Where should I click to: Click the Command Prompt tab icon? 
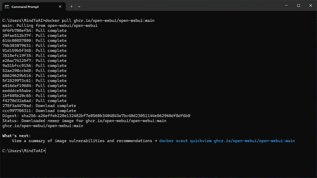7,7
